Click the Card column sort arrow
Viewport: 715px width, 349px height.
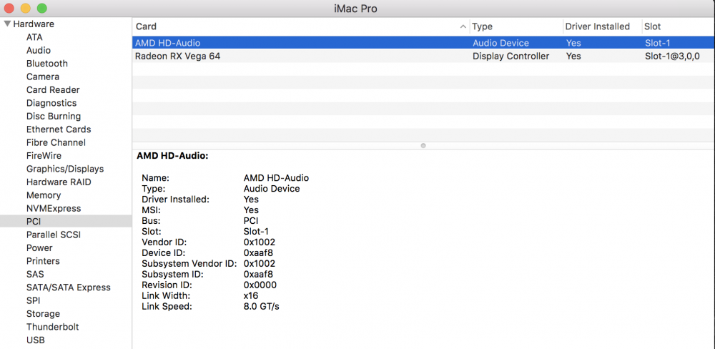(x=463, y=27)
